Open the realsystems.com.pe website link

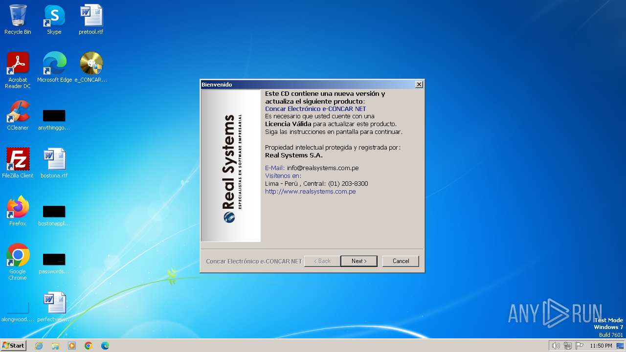click(x=310, y=192)
